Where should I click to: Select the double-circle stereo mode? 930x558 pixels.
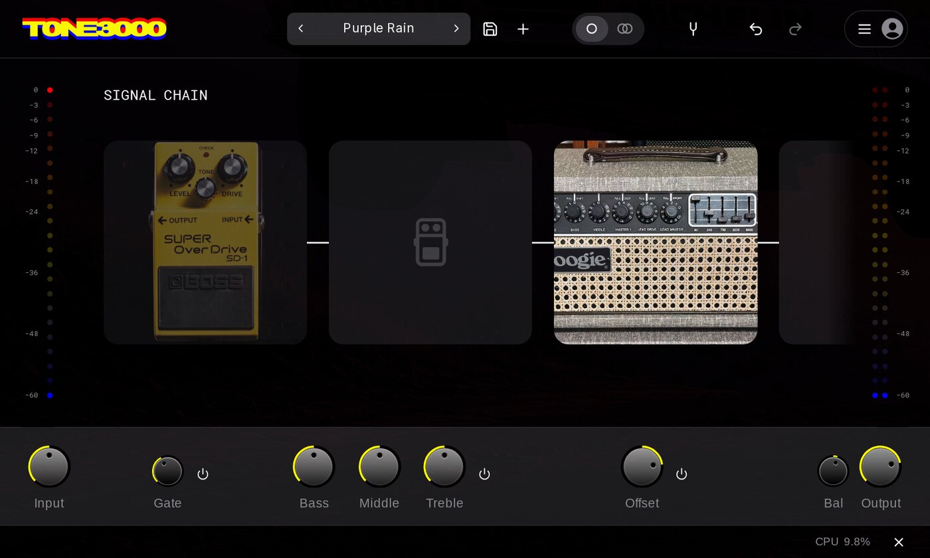point(624,29)
